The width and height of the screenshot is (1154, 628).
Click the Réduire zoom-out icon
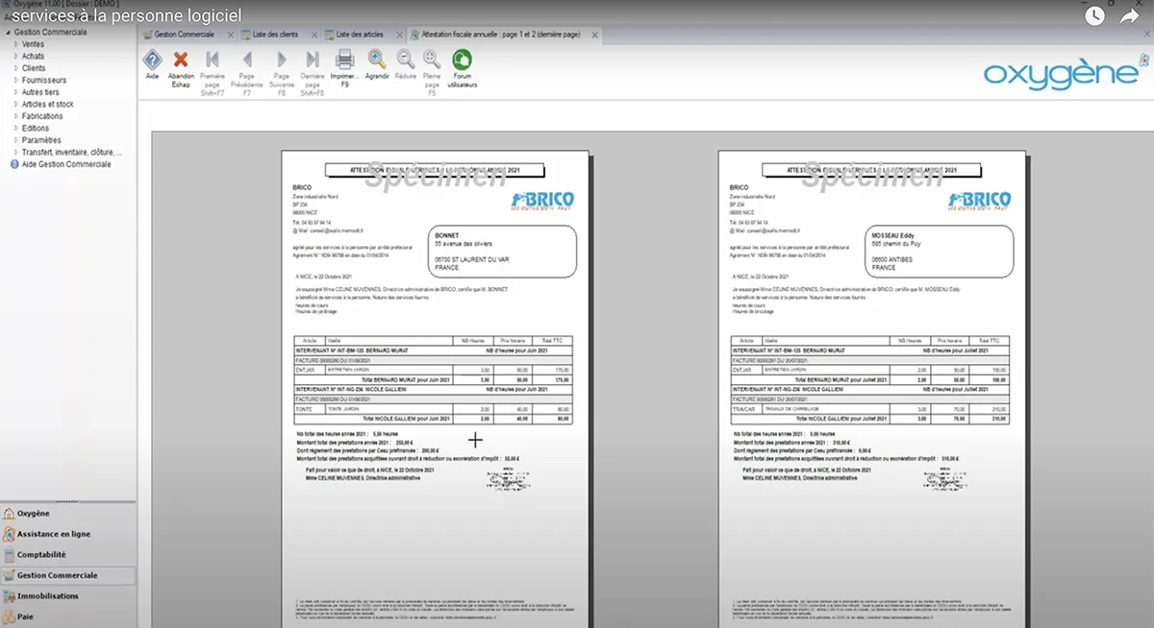click(x=406, y=60)
